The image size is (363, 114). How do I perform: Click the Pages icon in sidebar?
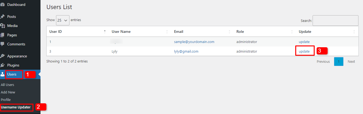click(x=2, y=35)
